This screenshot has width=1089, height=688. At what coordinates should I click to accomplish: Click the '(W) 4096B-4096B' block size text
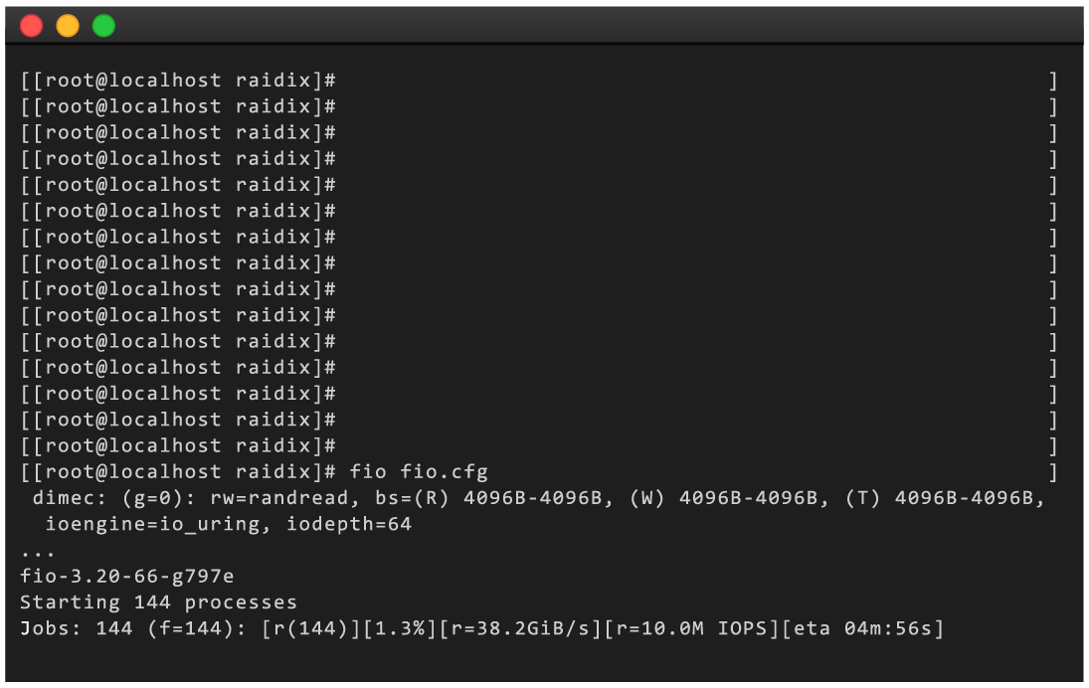point(723,498)
